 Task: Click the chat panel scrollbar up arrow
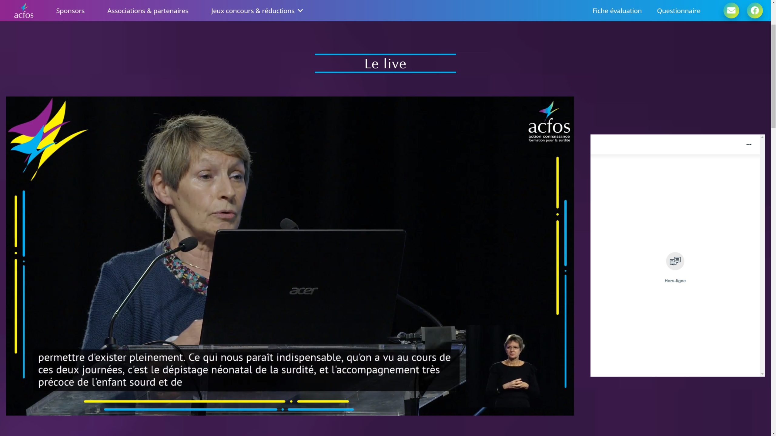pyautogui.click(x=762, y=137)
